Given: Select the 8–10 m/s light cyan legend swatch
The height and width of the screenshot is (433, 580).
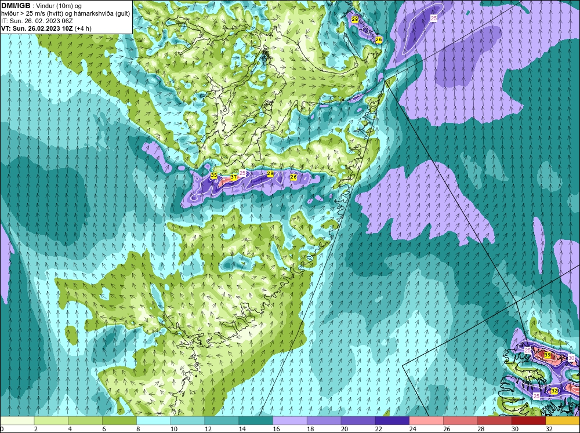Looking at the screenshot, I should tap(154, 420).
